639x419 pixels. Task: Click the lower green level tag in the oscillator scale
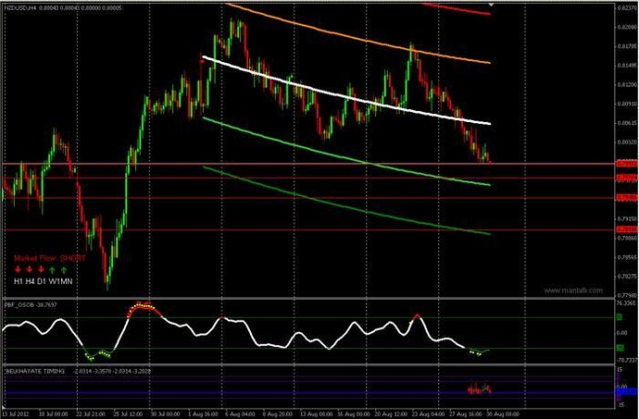pos(620,348)
